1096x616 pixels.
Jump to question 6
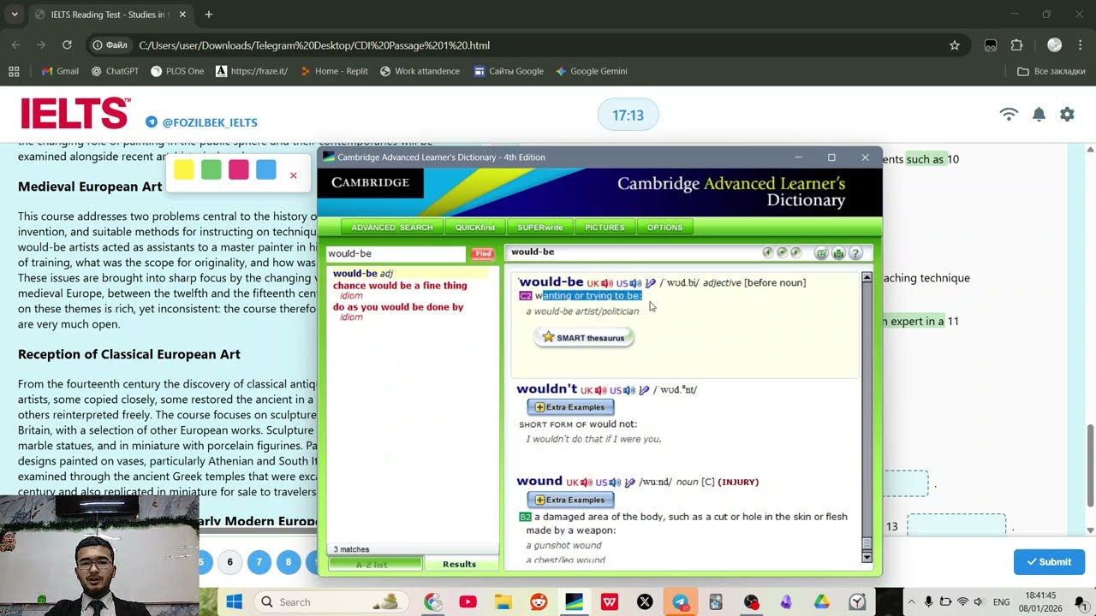(x=229, y=562)
